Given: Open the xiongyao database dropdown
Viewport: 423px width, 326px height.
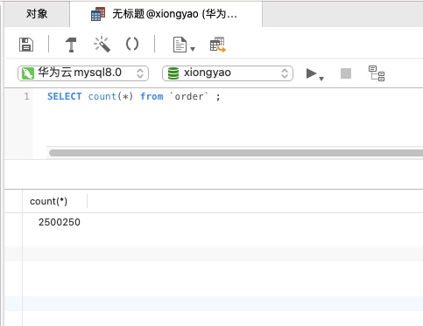Looking at the screenshot, I should (x=228, y=73).
